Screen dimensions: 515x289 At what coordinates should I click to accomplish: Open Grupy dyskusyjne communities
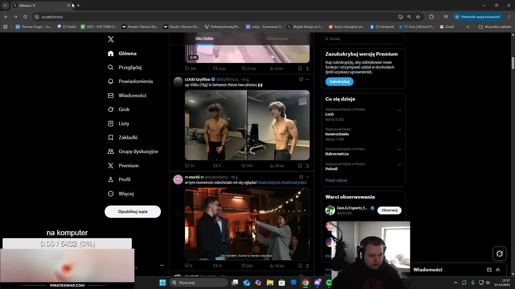pyautogui.click(x=133, y=152)
